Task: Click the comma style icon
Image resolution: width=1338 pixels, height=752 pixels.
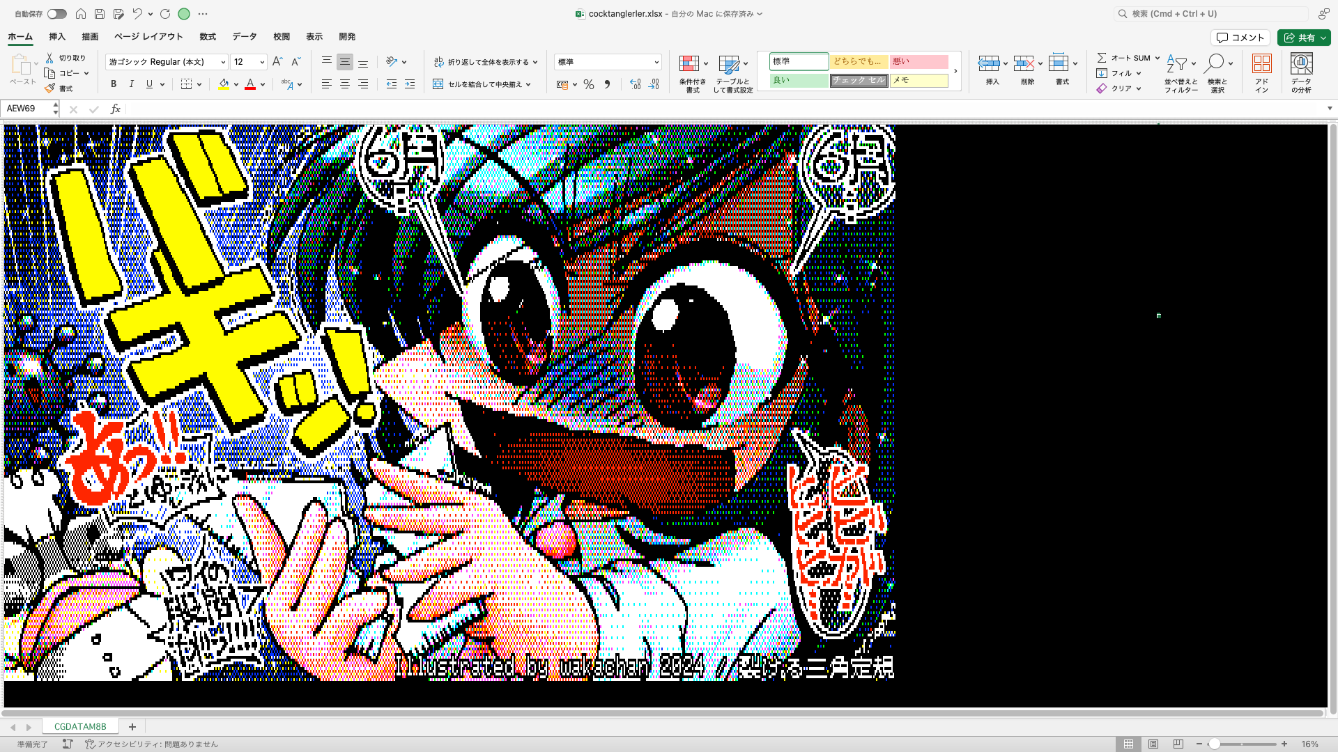Action: [x=607, y=84]
